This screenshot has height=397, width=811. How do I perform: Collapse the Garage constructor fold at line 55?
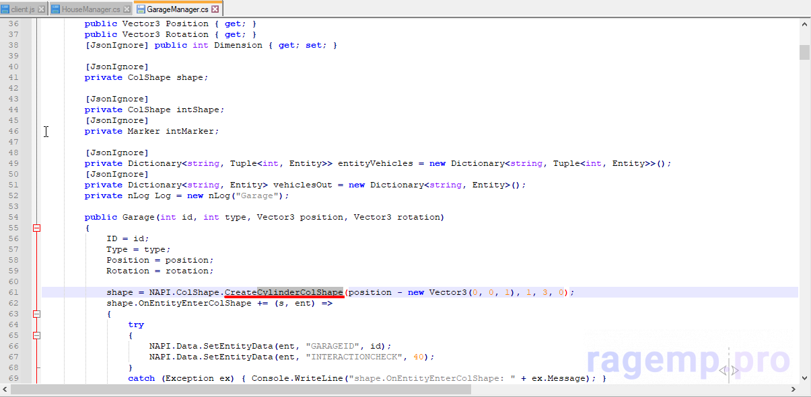36,228
